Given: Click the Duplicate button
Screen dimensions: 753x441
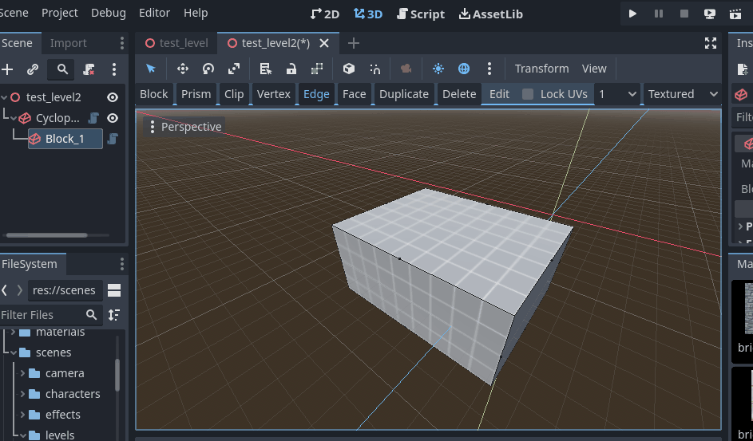Looking at the screenshot, I should (404, 94).
